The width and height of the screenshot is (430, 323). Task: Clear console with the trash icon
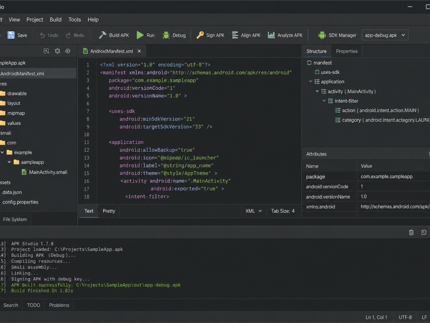411,233
